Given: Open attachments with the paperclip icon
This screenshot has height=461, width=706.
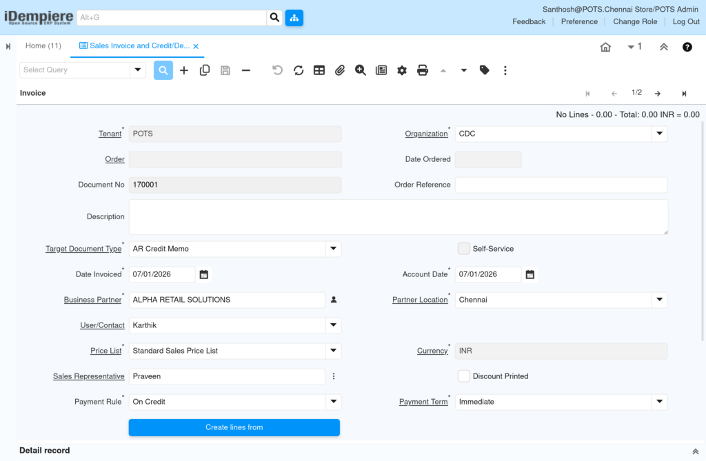Looking at the screenshot, I should click(340, 70).
